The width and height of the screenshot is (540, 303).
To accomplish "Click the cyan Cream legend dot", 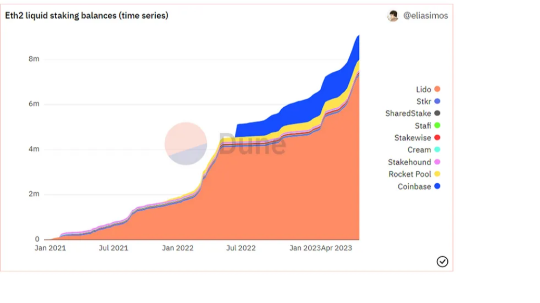I will tap(437, 150).
